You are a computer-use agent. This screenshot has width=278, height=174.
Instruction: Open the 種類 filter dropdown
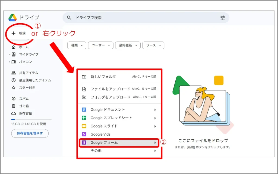pos(77,45)
